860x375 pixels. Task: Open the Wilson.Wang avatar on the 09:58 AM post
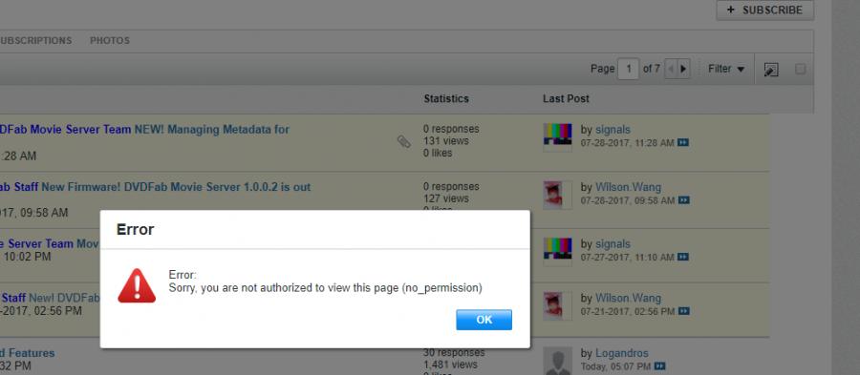pos(558,195)
